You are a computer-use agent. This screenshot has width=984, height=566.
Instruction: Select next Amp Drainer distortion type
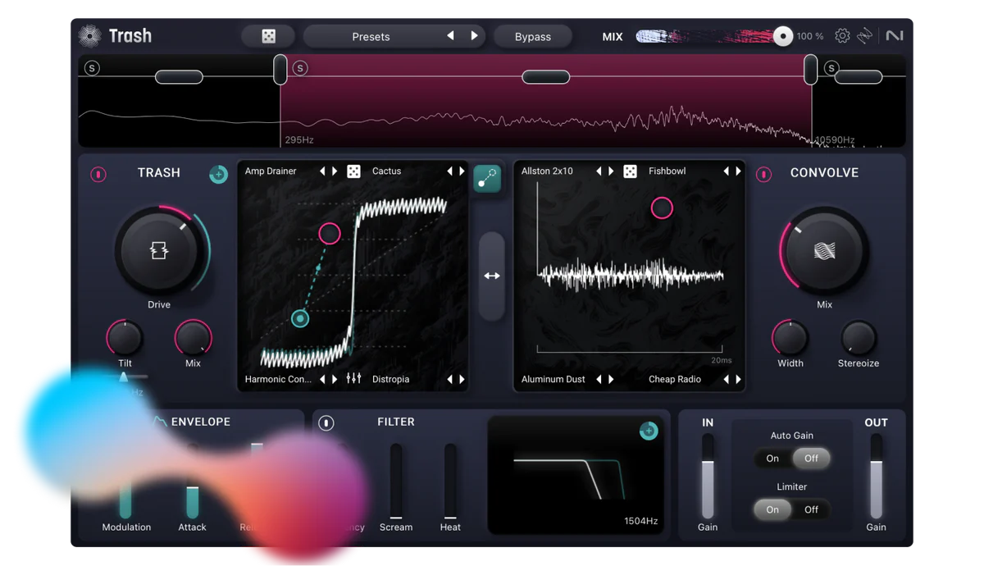[335, 171]
